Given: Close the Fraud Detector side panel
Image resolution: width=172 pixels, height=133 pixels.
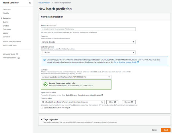Looking at the screenshot, I should [30, 3].
